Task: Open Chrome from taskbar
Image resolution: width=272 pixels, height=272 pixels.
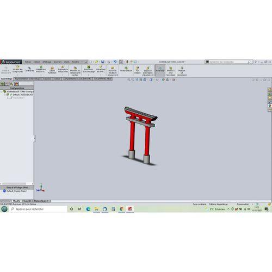Action: (x=121, y=209)
